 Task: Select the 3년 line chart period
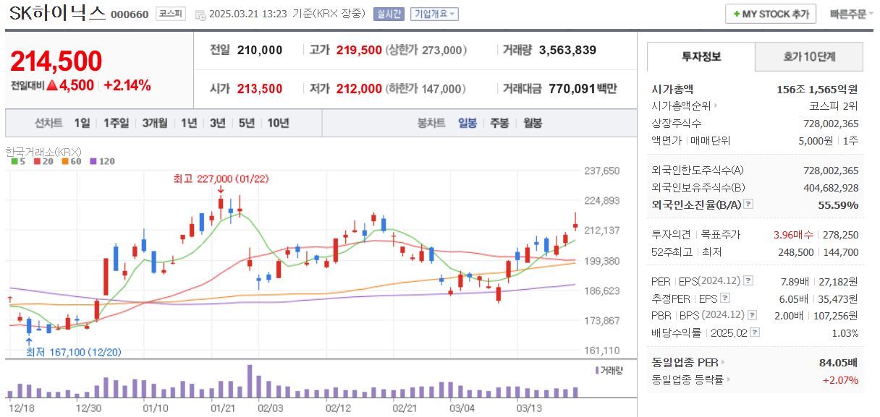tap(218, 123)
